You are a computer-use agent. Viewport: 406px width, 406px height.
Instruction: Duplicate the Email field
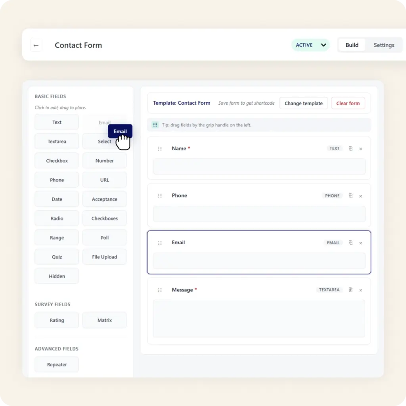pyautogui.click(x=350, y=243)
